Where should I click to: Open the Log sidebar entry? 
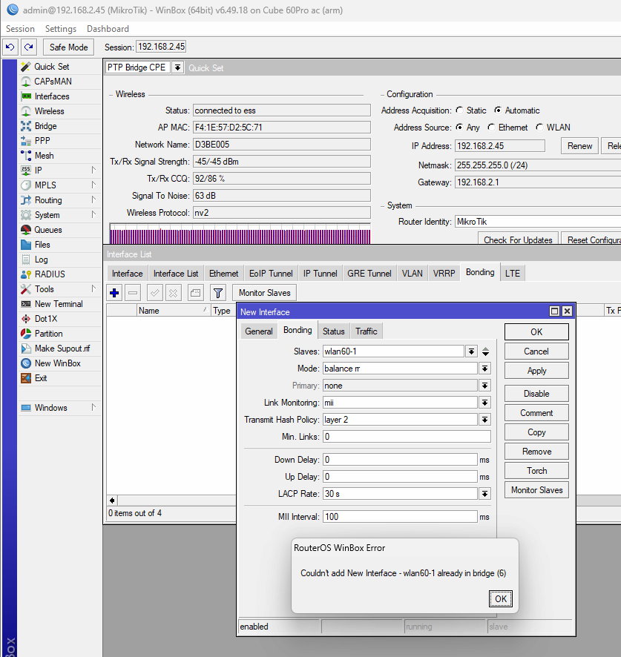point(41,260)
